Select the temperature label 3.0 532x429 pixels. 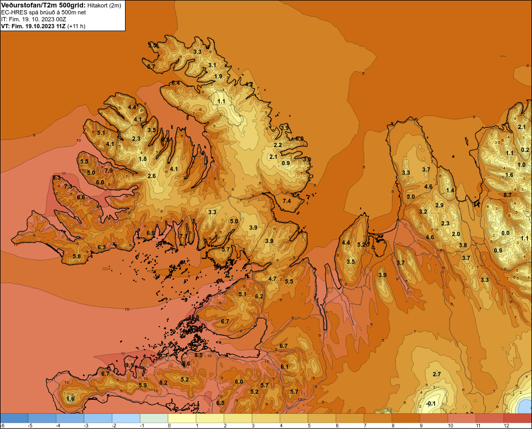[x=307, y=159]
